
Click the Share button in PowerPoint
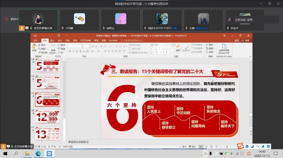point(245,40)
